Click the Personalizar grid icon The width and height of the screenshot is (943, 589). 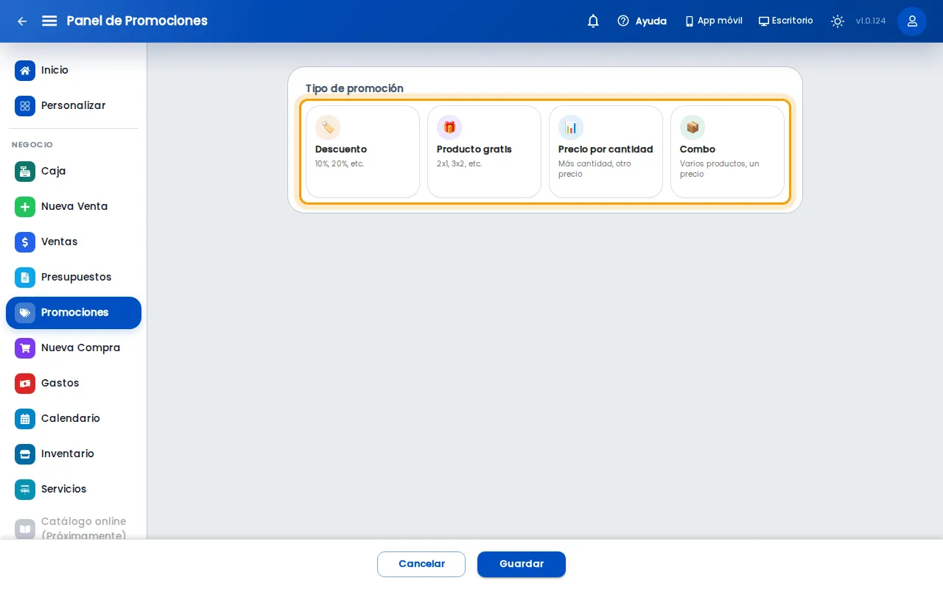[x=25, y=106]
